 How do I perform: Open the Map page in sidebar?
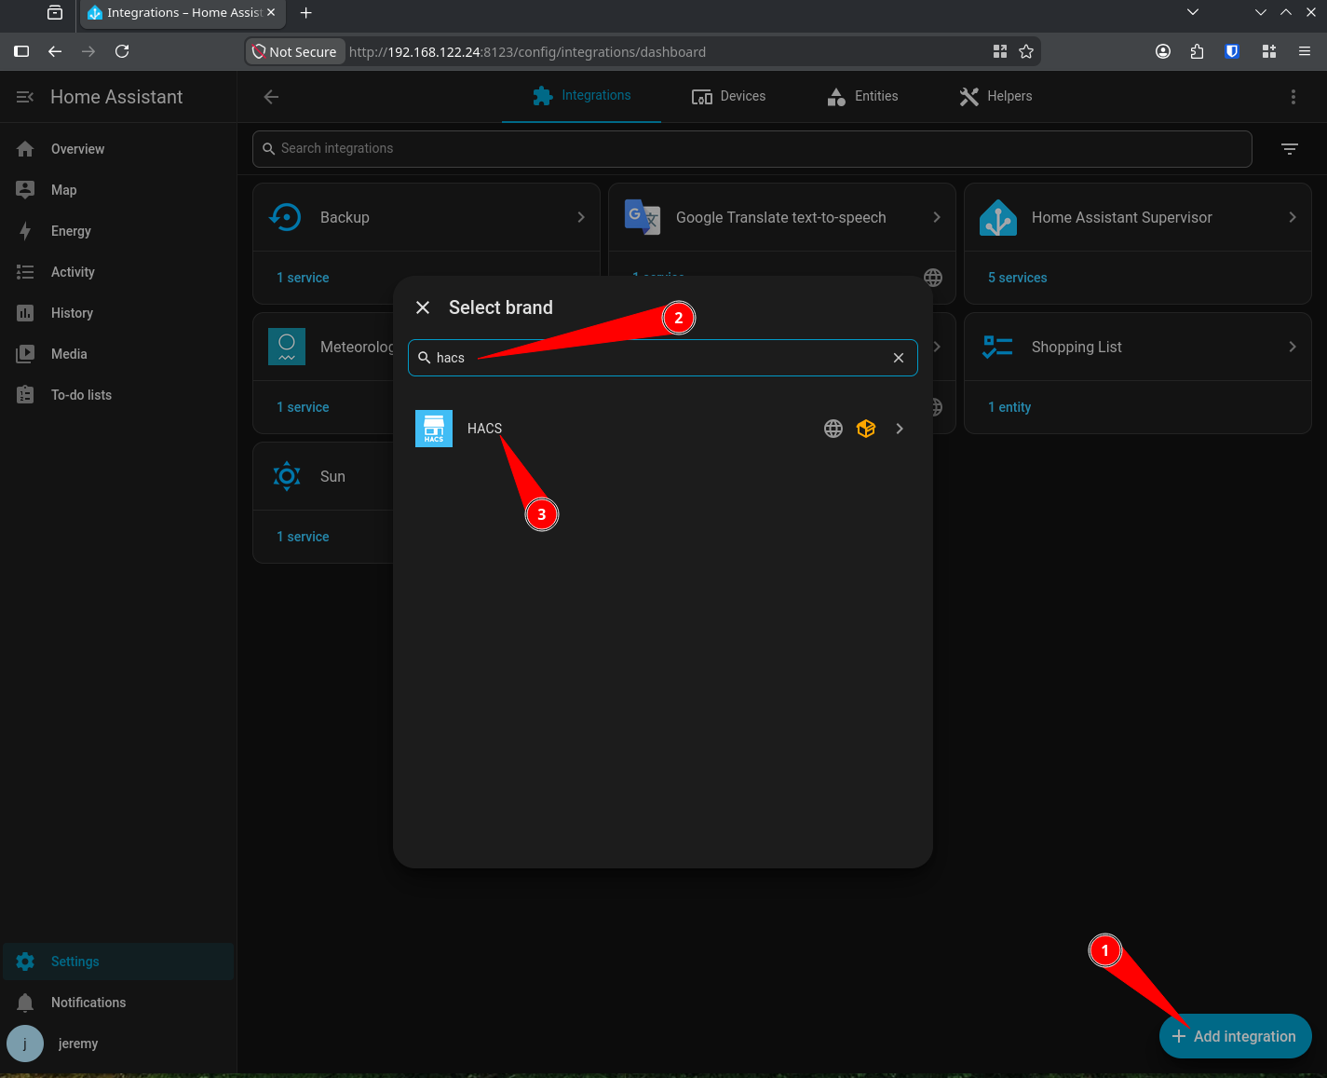coord(117,190)
